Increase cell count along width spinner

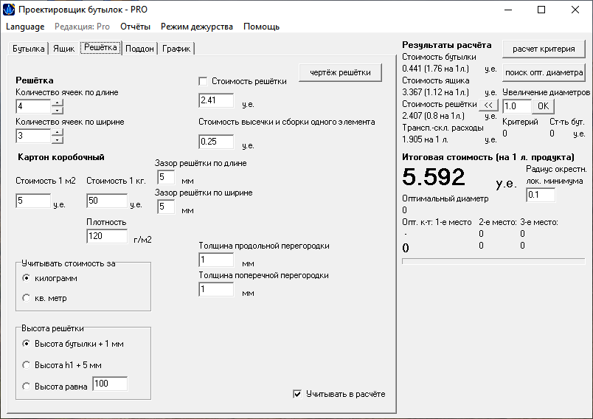coord(57,132)
